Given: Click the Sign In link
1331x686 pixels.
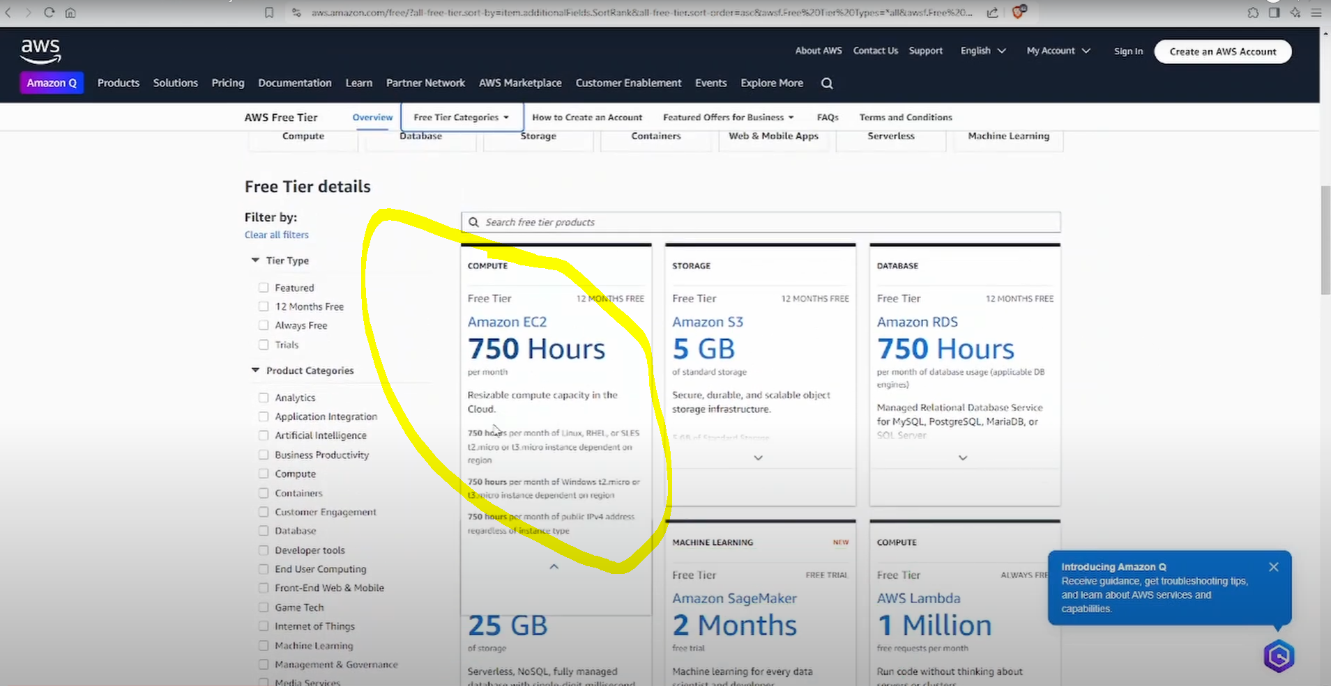Looking at the screenshot, I should point(1128,52).
